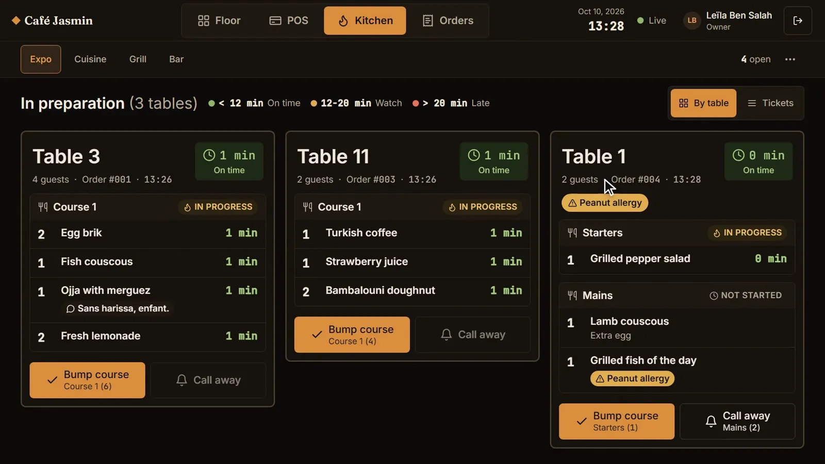Switch to Tickets list view
825x464 pixels.
pyautogui.click(x=770, y=103)
